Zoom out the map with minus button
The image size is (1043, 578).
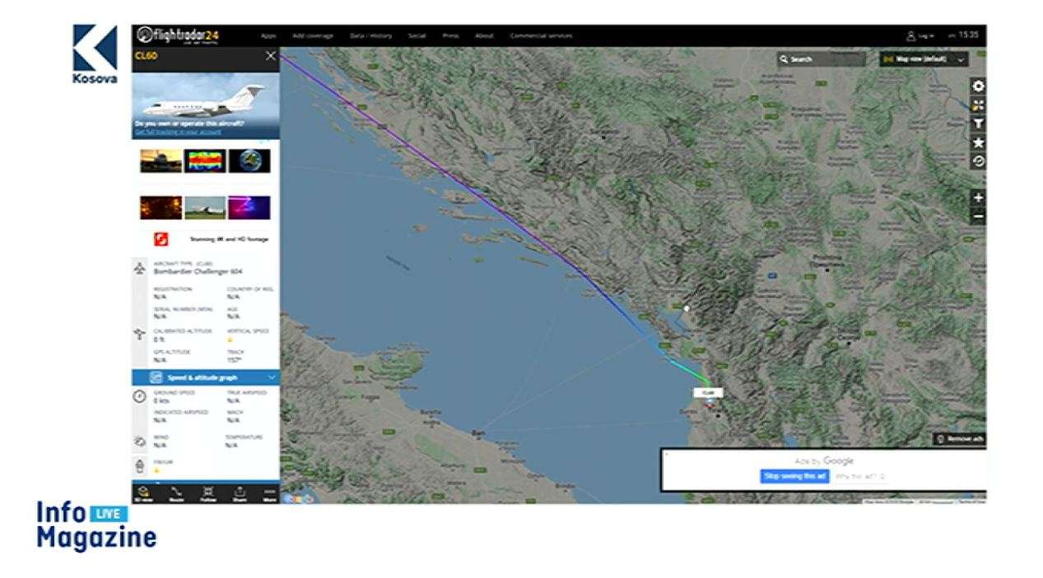coord(978,216)
